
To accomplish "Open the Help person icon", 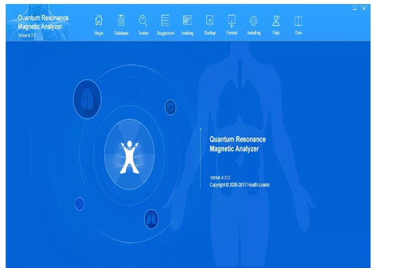I will tap(276, 21).
